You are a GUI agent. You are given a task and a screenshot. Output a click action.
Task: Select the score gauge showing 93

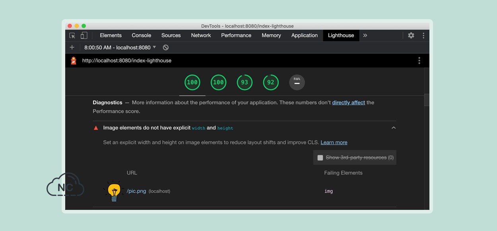click(245, 82)
